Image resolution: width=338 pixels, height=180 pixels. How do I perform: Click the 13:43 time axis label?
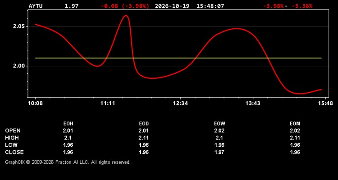click(253, 103)
